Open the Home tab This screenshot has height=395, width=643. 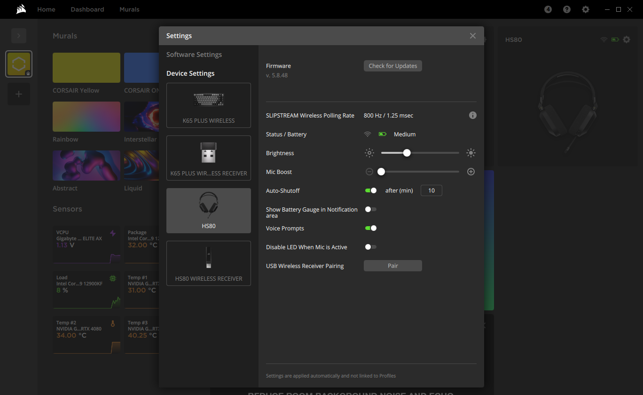tap(46, 9)
